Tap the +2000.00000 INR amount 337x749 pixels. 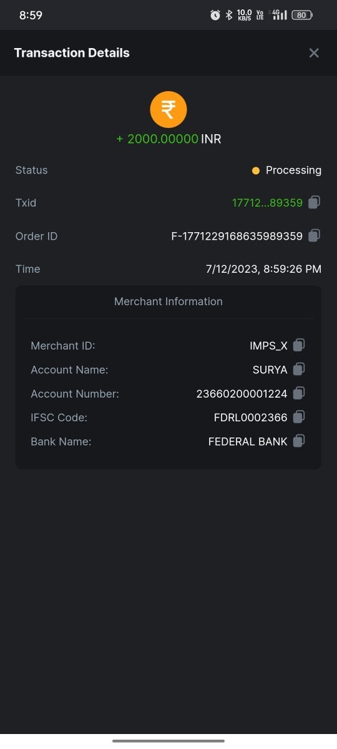(168, 139)
